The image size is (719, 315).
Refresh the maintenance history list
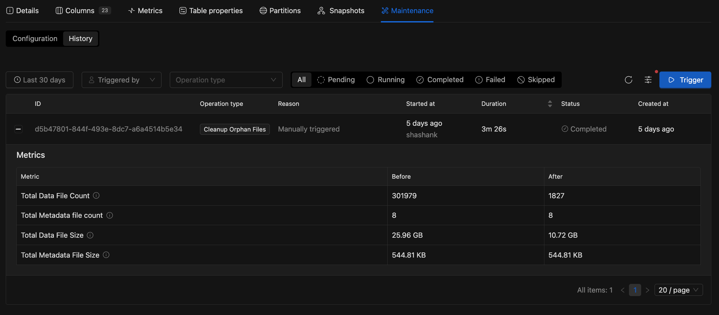point(628,80)
